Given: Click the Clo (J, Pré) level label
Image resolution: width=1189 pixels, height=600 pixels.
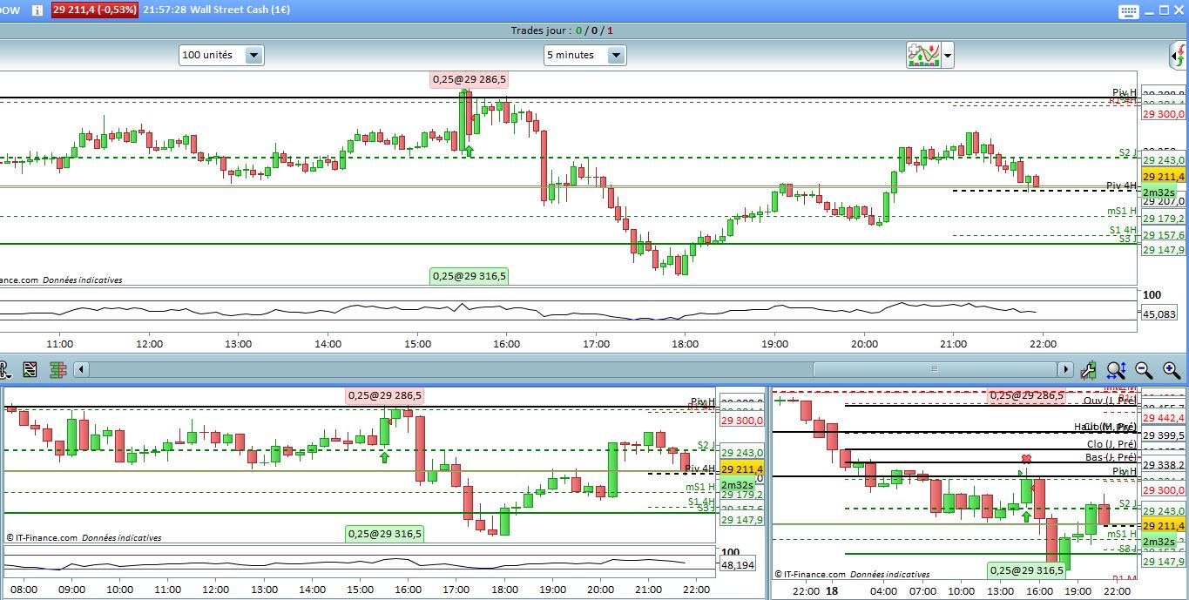Looking at the screenshot, I should point(1111,444).
